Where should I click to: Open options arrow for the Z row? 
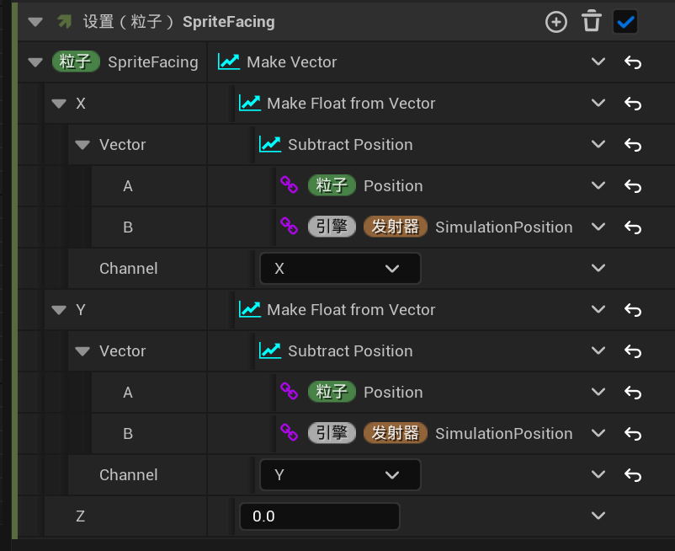click(x=598, y=516)
